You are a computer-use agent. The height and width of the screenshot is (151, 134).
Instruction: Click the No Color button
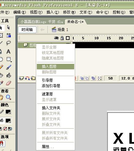tap(5, 129)
